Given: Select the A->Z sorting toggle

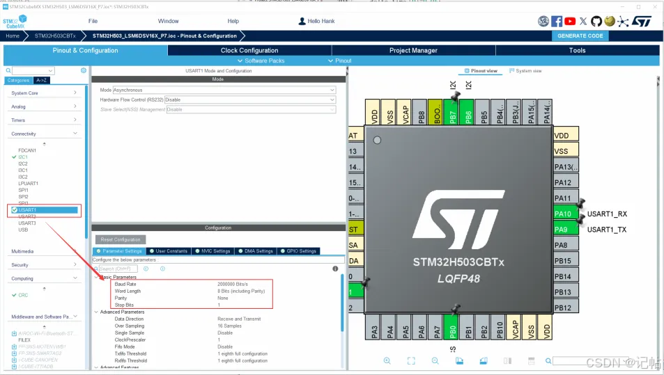Looking at the screenshot, I should pyautogui.click(x=42, y=80).
